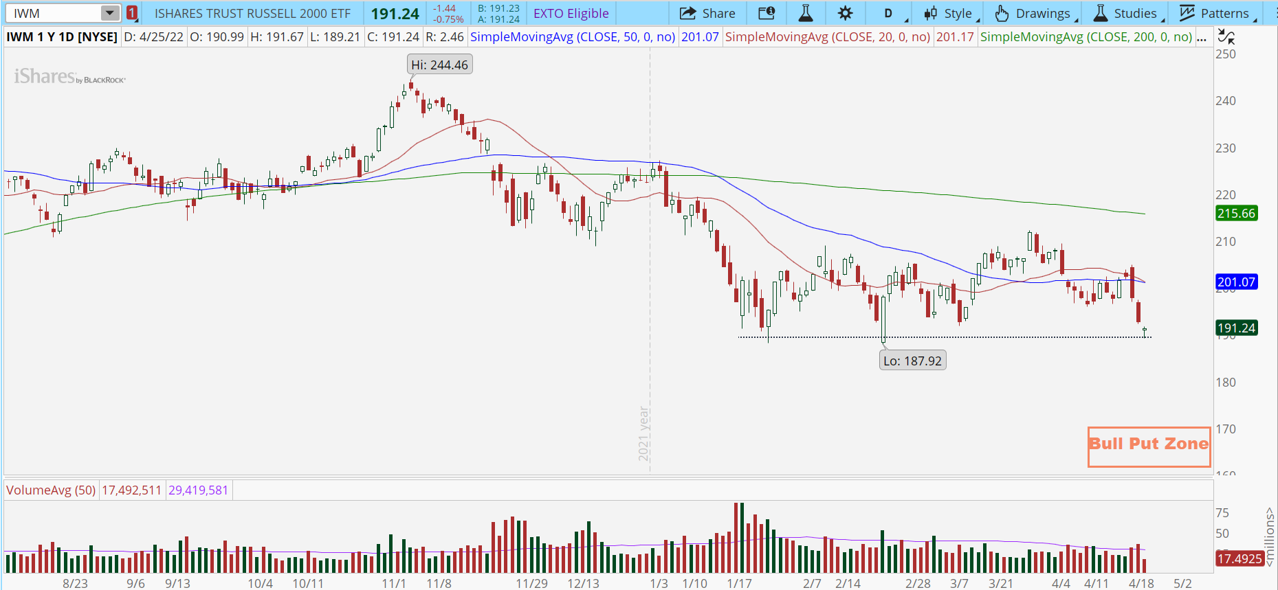This screenshot has width=1278, height=590.
Task: Open the Style menu
Action: point(951,13)
